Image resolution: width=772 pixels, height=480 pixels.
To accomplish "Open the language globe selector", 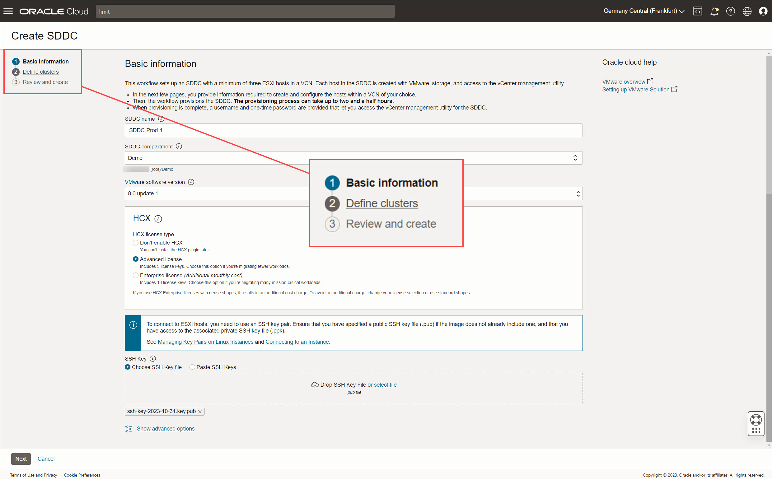I will coord(747,11).
